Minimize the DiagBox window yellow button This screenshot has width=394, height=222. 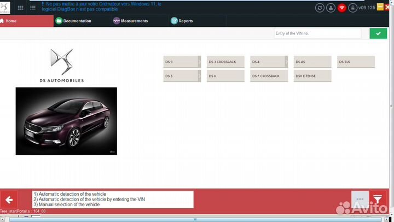[x=380, y=7]
